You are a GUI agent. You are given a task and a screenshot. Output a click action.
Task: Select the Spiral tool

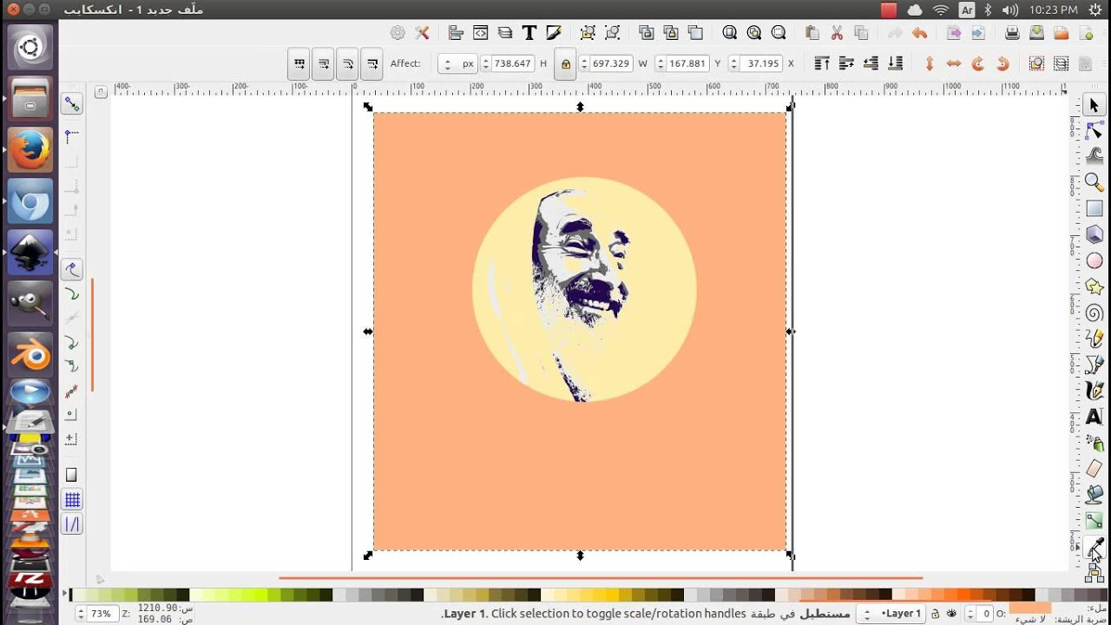1094,312
